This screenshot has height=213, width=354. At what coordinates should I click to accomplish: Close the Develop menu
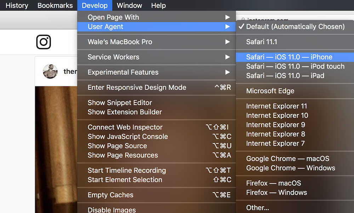(95, 5)
